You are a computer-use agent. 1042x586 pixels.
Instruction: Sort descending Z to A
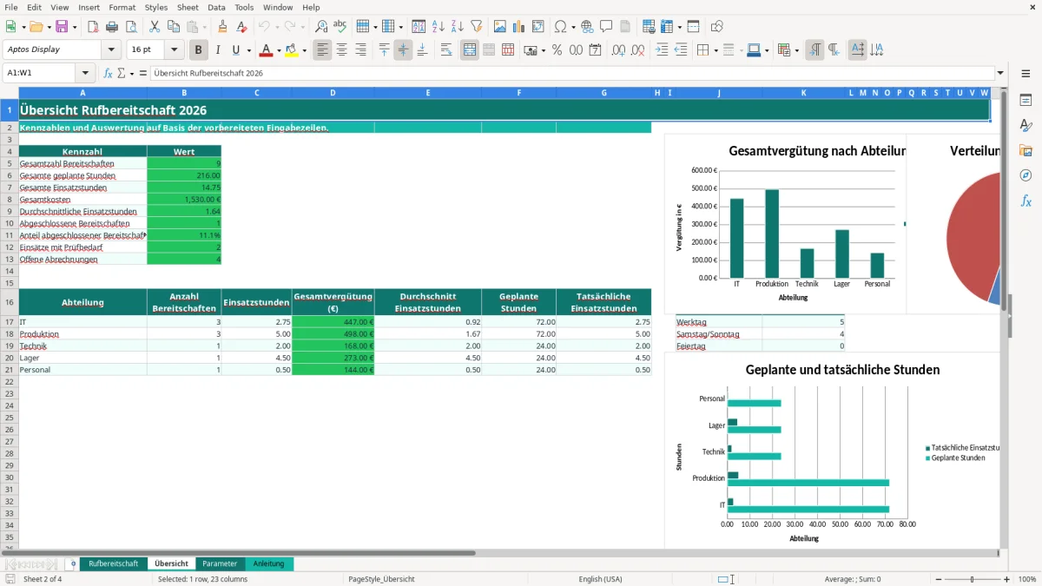pyautogui.click(x=457, y=27)
